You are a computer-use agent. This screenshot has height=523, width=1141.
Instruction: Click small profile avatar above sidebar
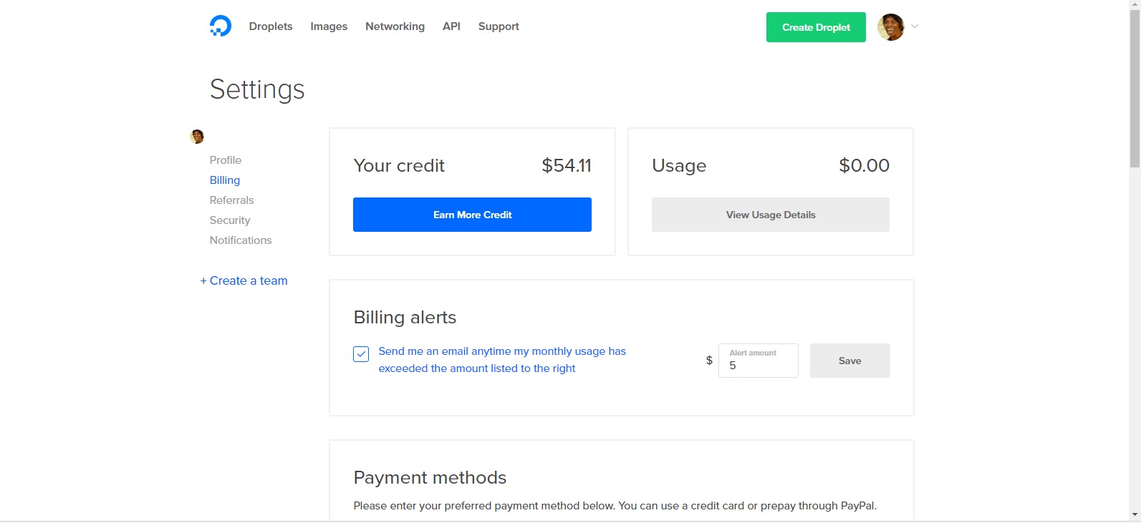tap(197, 137)
